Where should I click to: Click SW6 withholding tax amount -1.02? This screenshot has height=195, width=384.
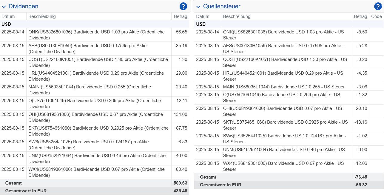362,136
